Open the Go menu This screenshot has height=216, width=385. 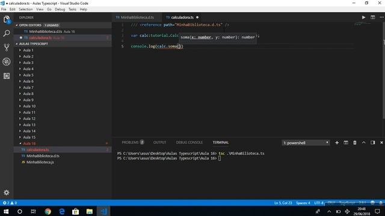[49, 10]
